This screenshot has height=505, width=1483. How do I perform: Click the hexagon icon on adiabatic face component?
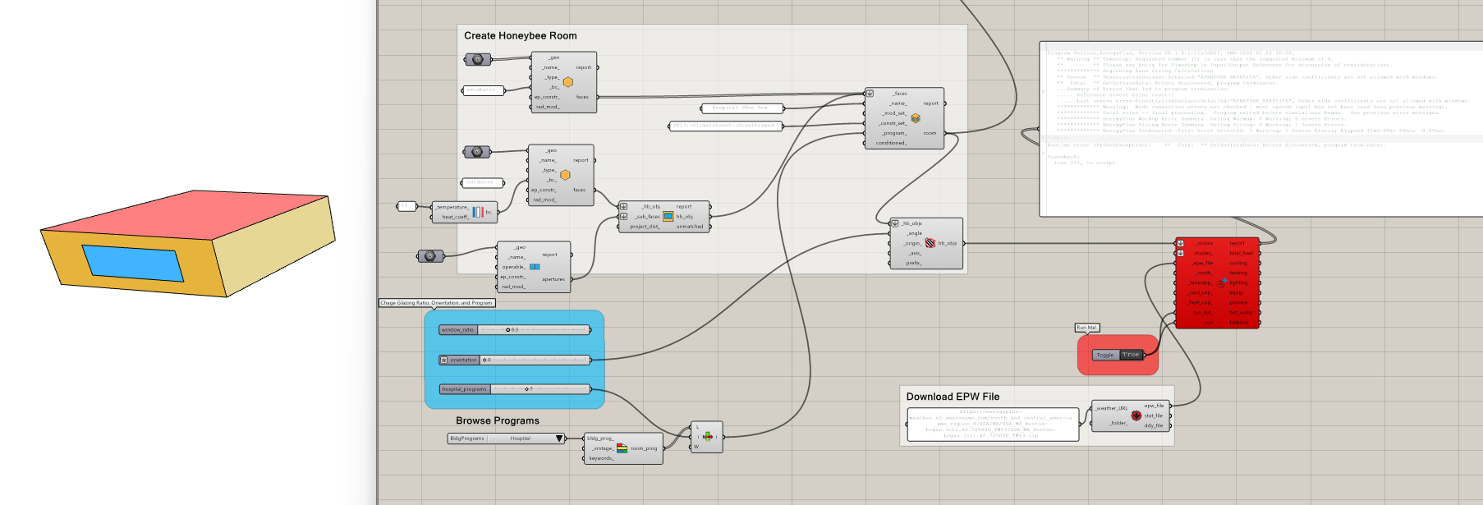(x=567, y=82)
